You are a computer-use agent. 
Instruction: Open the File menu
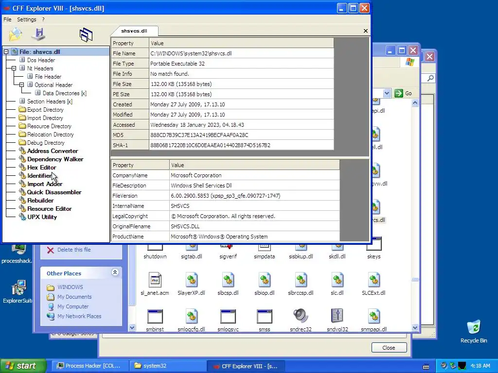(7, 19)
